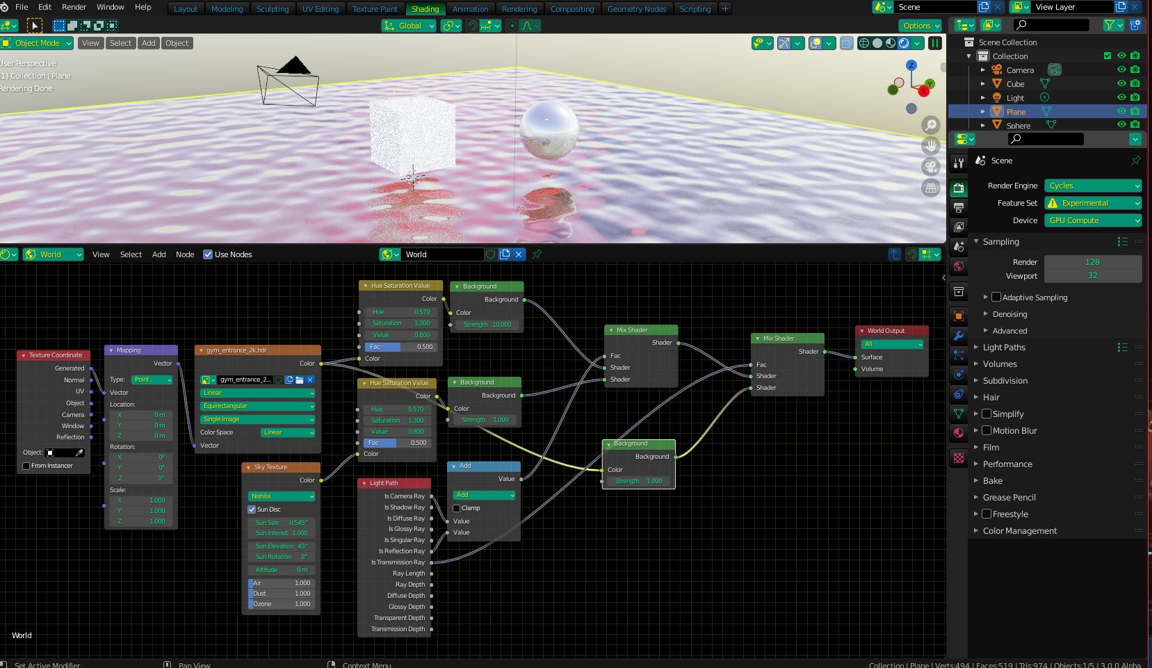Enable the Freestyle checkbox
Viewport: 1152px width, 668px height.
[x=987, y=514]
